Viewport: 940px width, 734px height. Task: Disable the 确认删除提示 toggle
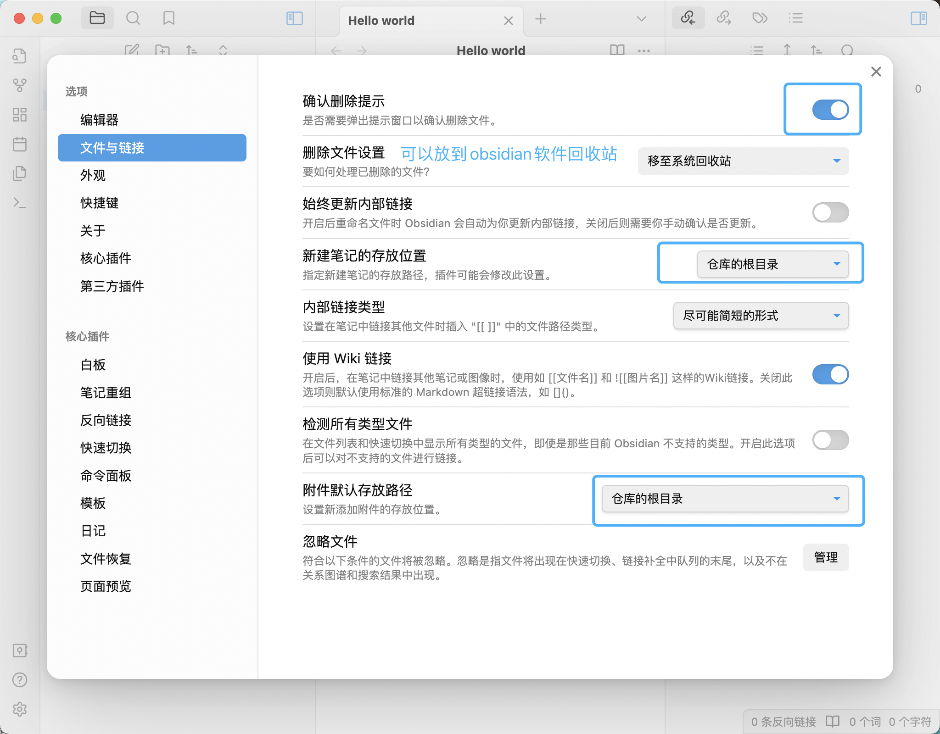tap(830, 110)
